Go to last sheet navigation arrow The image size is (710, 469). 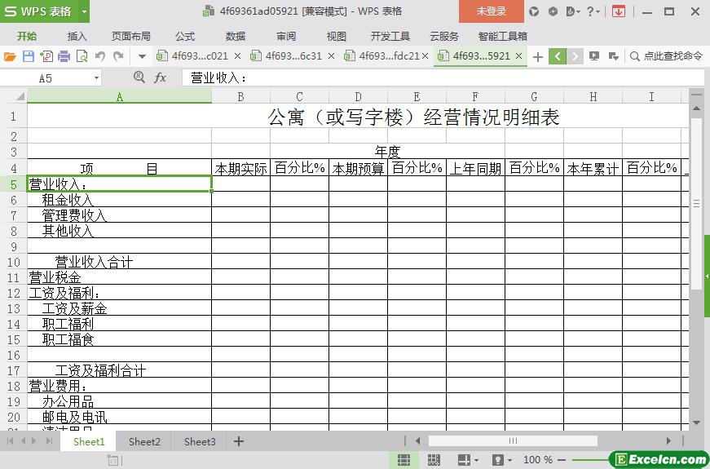point(50,441)
